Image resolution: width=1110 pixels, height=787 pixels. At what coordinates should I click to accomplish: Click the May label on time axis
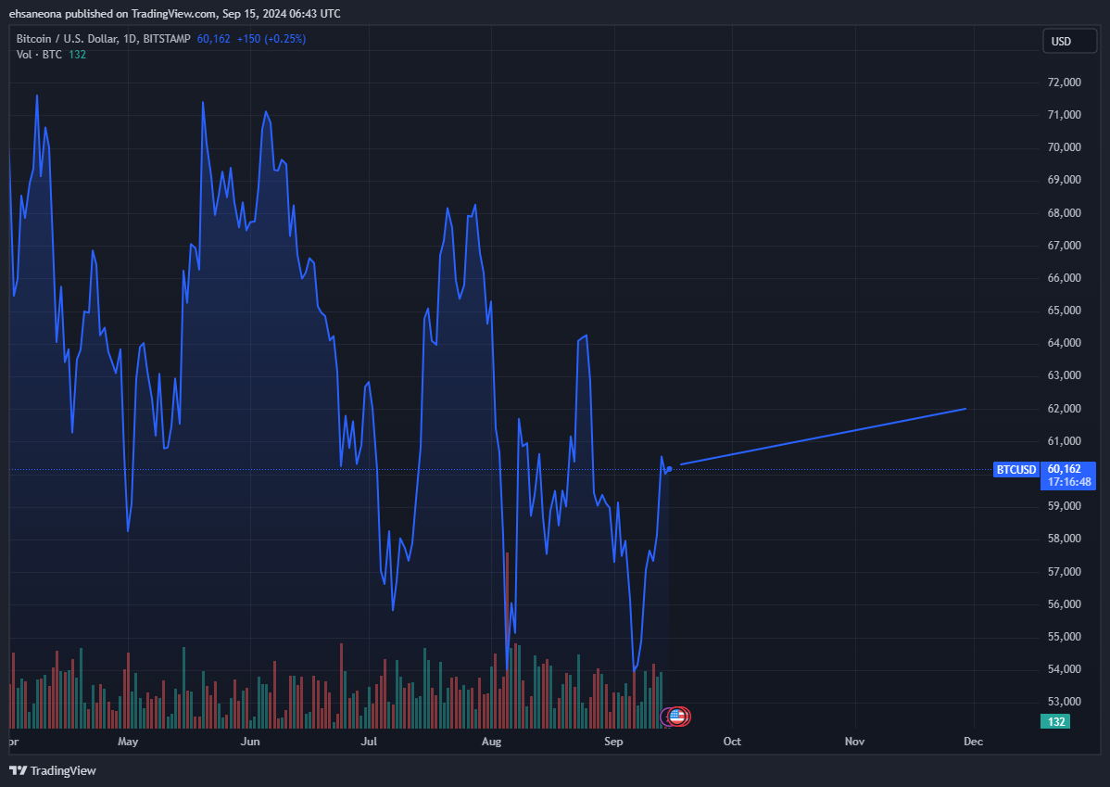coord(128,742)
